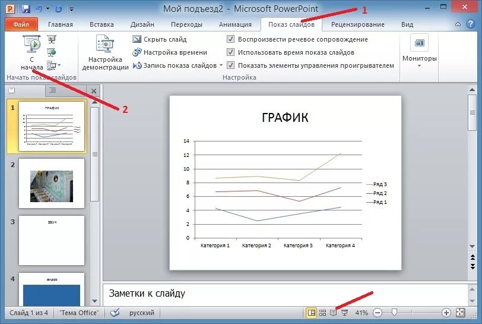Image resolution: width=482 pixels, height=324 pixels.
Task: Open Set Up Slide Show (Настройка демонстрации)
Action: click(105, 53)
